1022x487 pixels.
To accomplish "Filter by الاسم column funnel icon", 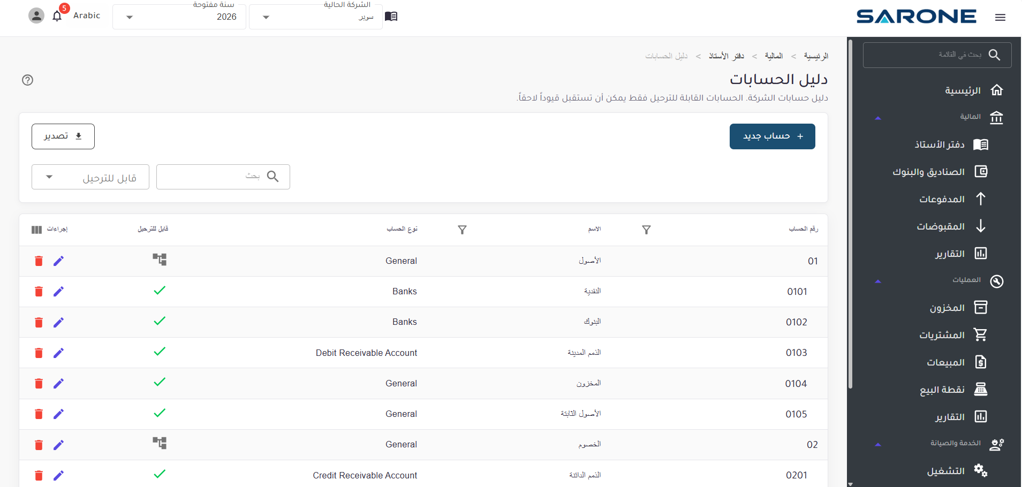I will [x=647, y=230].
